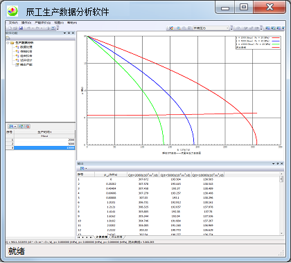The height and width of the screenshot is (263, 291).
Task: Select the table row with value 5000
Action: (x=40, y=144)
